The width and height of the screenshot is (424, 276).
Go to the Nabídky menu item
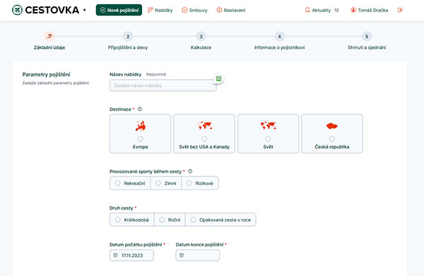coord(160,10)
